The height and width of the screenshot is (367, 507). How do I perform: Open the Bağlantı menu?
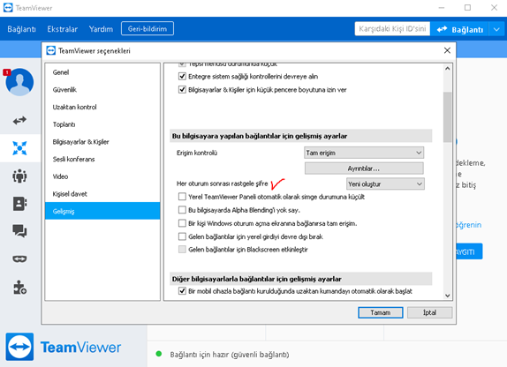21,29
